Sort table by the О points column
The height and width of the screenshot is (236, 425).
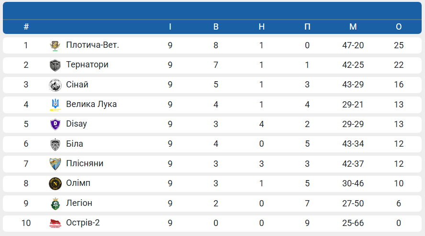click(x=399, y=27)
